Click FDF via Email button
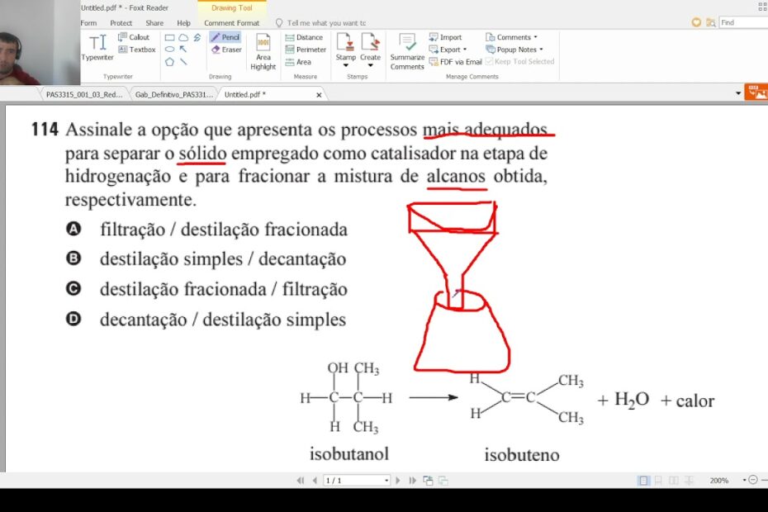The height and width of the screenshot is (512, 768). pyautogui.click(x=455, y=62)
